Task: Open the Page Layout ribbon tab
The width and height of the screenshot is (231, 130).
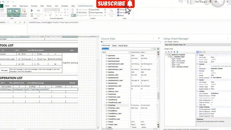Action: click(23, 6)
